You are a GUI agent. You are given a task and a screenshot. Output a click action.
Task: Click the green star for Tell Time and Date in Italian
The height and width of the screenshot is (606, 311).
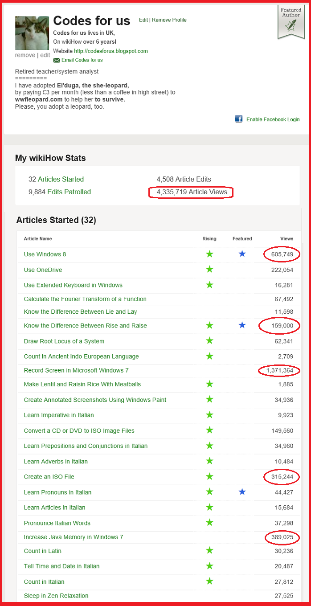(209, 566)
